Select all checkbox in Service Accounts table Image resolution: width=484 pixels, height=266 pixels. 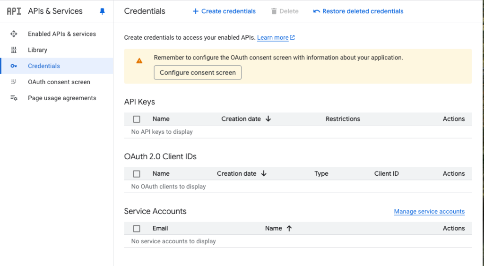[x=137, y=229]
